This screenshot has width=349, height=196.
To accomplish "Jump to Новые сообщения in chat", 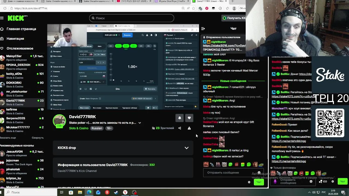I will [233, 81].
